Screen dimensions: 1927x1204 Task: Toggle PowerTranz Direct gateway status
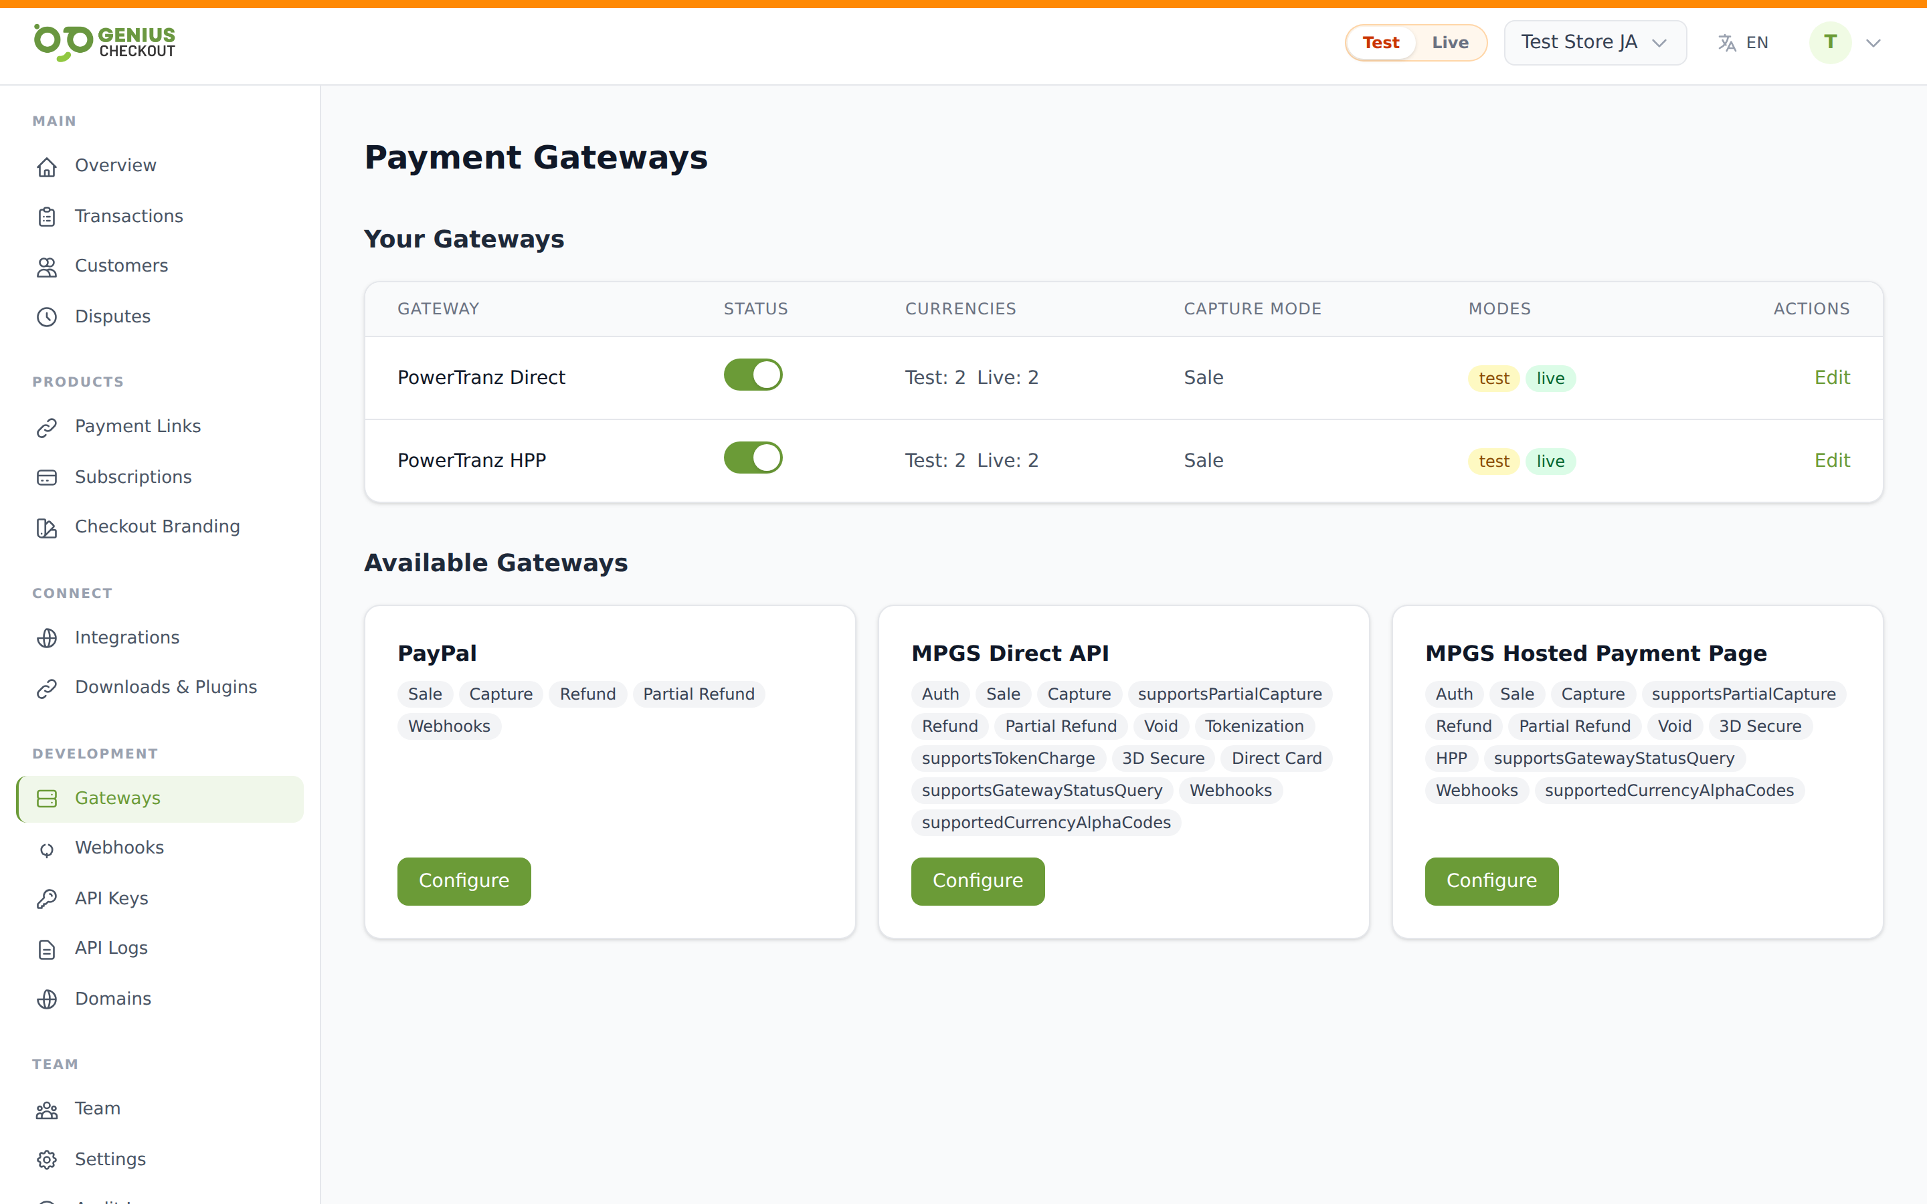pyautogui.click(x=753, y=375)
